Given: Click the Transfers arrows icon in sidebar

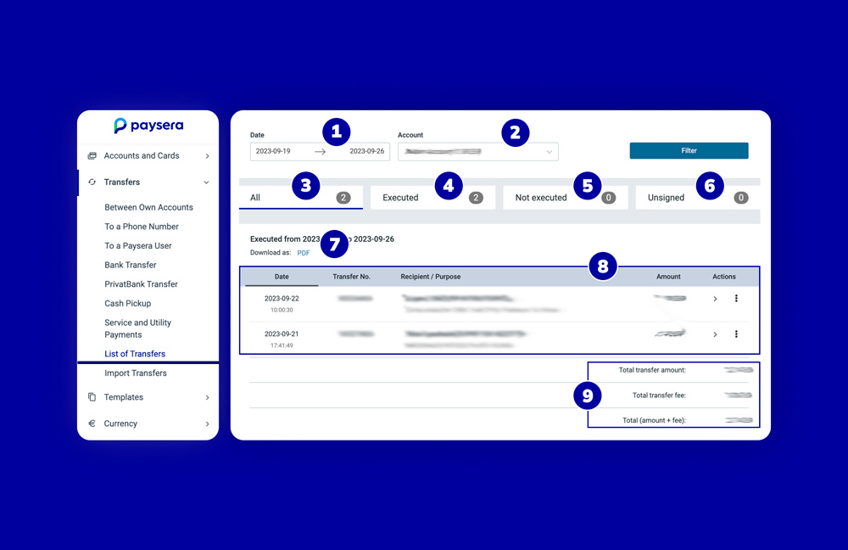Looking at the screenshot, I should [x=92, y=182].
